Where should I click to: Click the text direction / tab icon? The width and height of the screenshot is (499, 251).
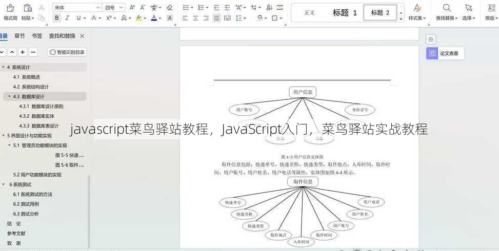click(x=254, y=7)
